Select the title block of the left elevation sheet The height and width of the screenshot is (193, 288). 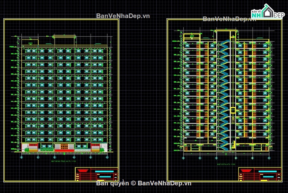coord(97,174)
